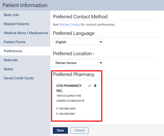Viewport: 164px width, 136px height.
Task: Open Notes in sidebar
Action: pyautogui.click(x=8, y=69)
